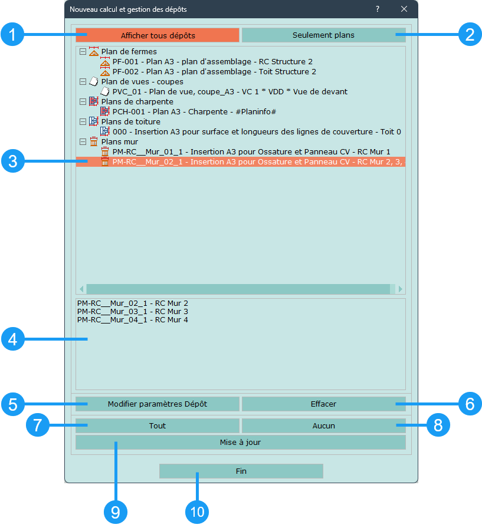Click the Plan de vues - coupes icon
The width and height of the screenshot is (482, 528).
tap(93, 81)
